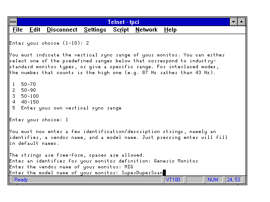Open the Help menu

(170, 30)
